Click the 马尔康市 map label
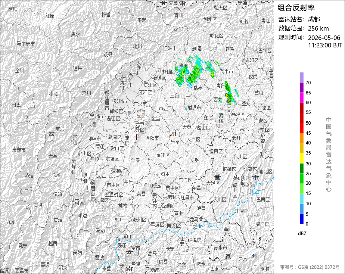Screen dimensions: 345x274 click(x=26, y=44)
